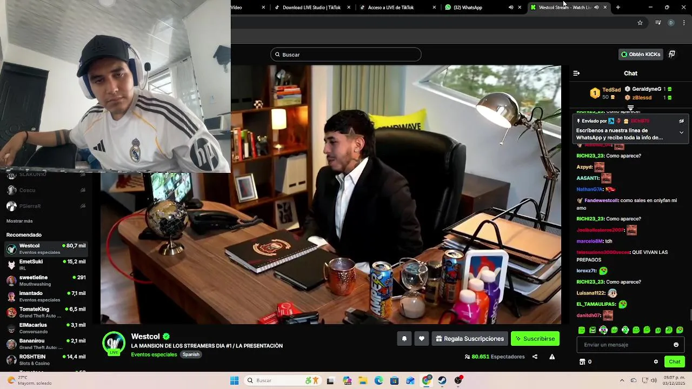Open the Westcol channel name link
This screenshot has height=389, width=692.
pyautogui.click(x=145, y=337)
